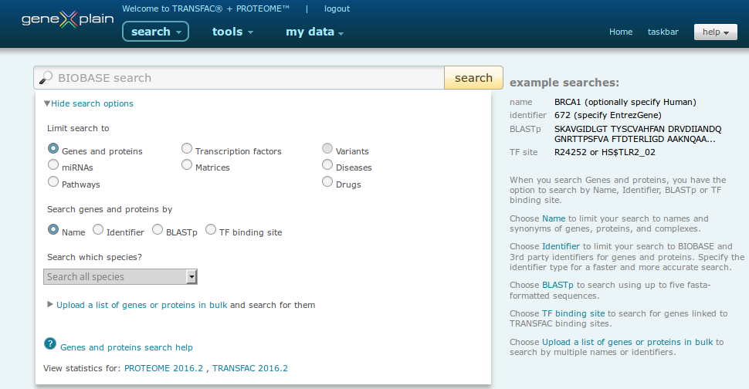Click the magnifying glass search icon
The width and height of the screenshot is (749, 389).
click(46, 77)
